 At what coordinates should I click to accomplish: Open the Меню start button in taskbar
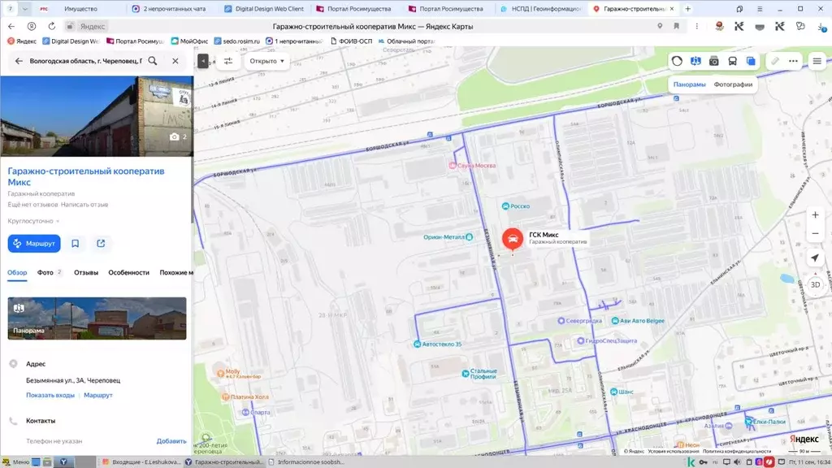(x=16, y=462)
